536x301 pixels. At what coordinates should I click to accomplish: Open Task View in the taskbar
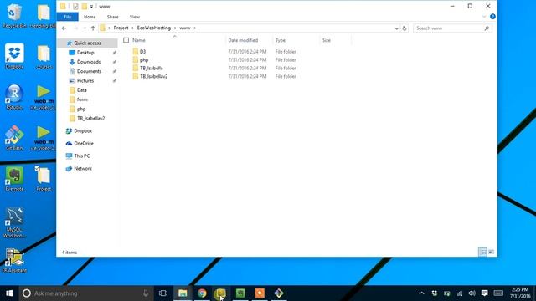(163, 293)
